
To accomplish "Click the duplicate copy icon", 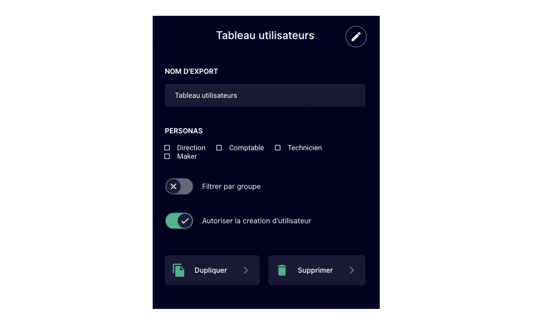I will coord(178,270).
